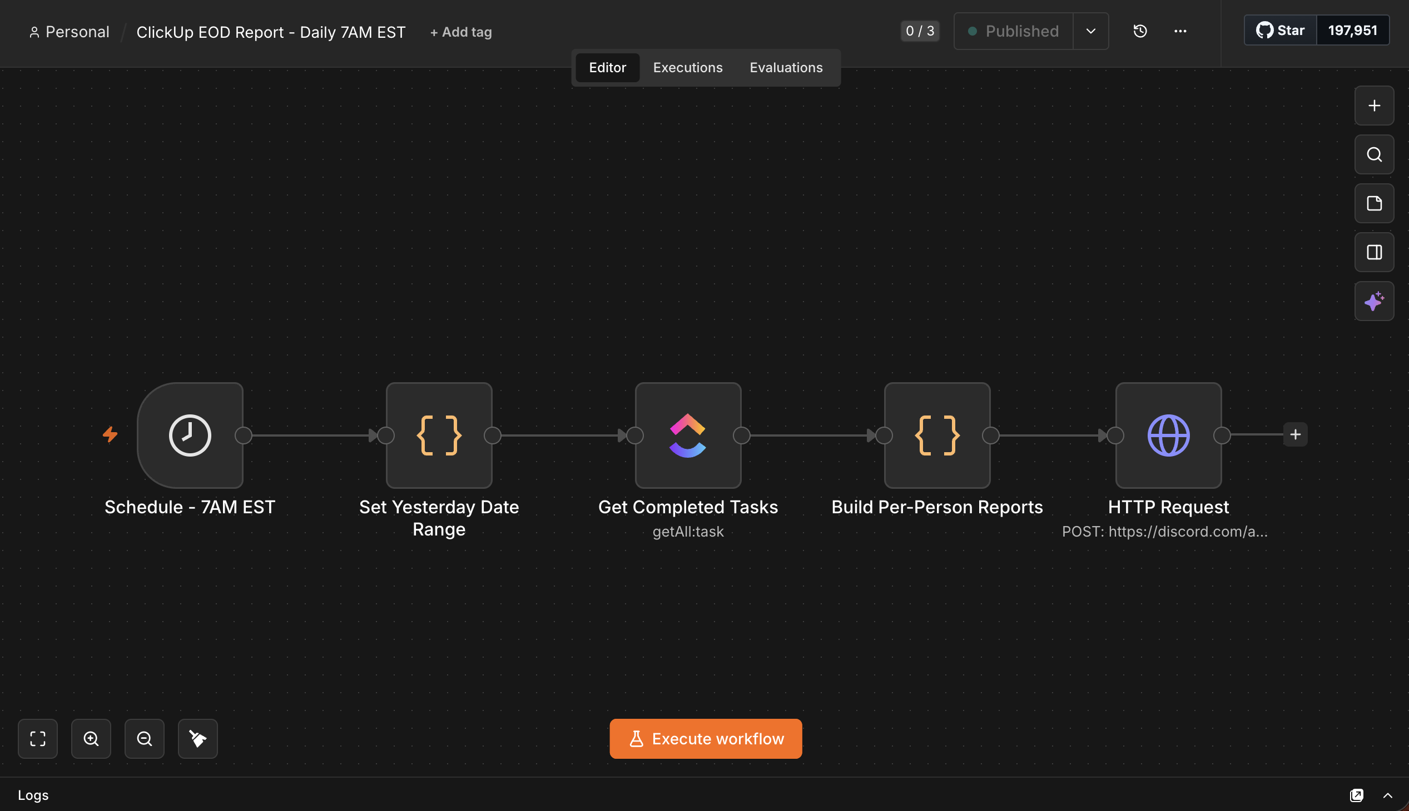Click the + Add tag link
The image size is (1409, 811).
[x=460, y=32]
